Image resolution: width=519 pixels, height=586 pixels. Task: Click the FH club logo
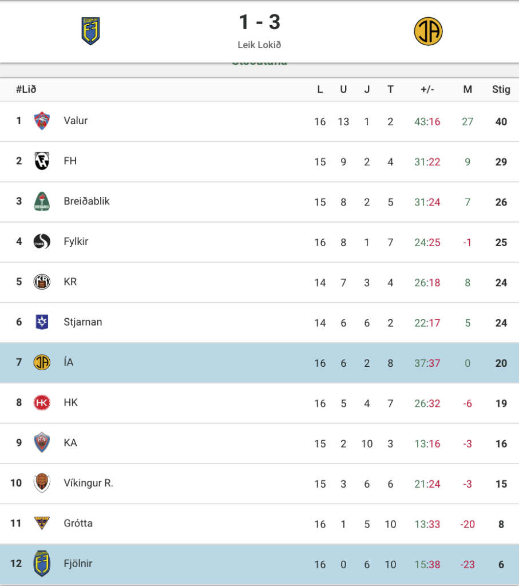click(42, 161)
